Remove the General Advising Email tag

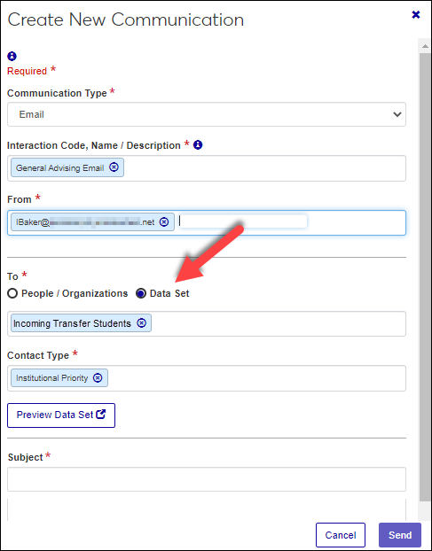pos(114,167)
